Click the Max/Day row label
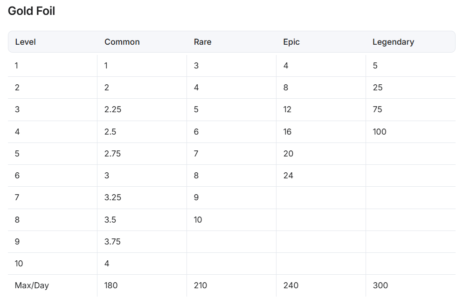This screenshot has width=463, height=305. pos(32,285)
